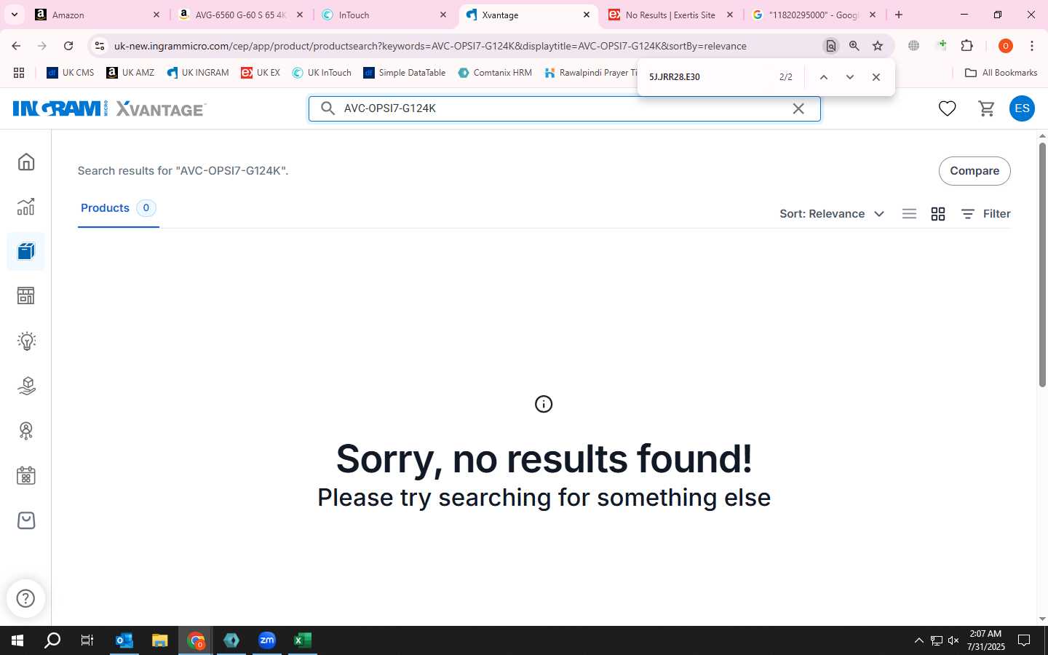The width and height of the screenshot is (1048, 655).
Task: Switch to the No Results Exertis tab
Action: (x=670, y=15)
